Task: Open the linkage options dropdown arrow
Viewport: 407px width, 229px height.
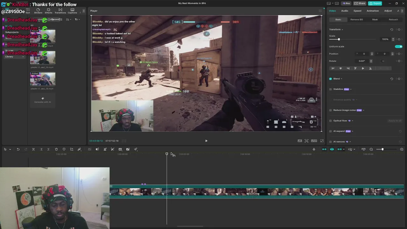Action: [x=344, y=149]
